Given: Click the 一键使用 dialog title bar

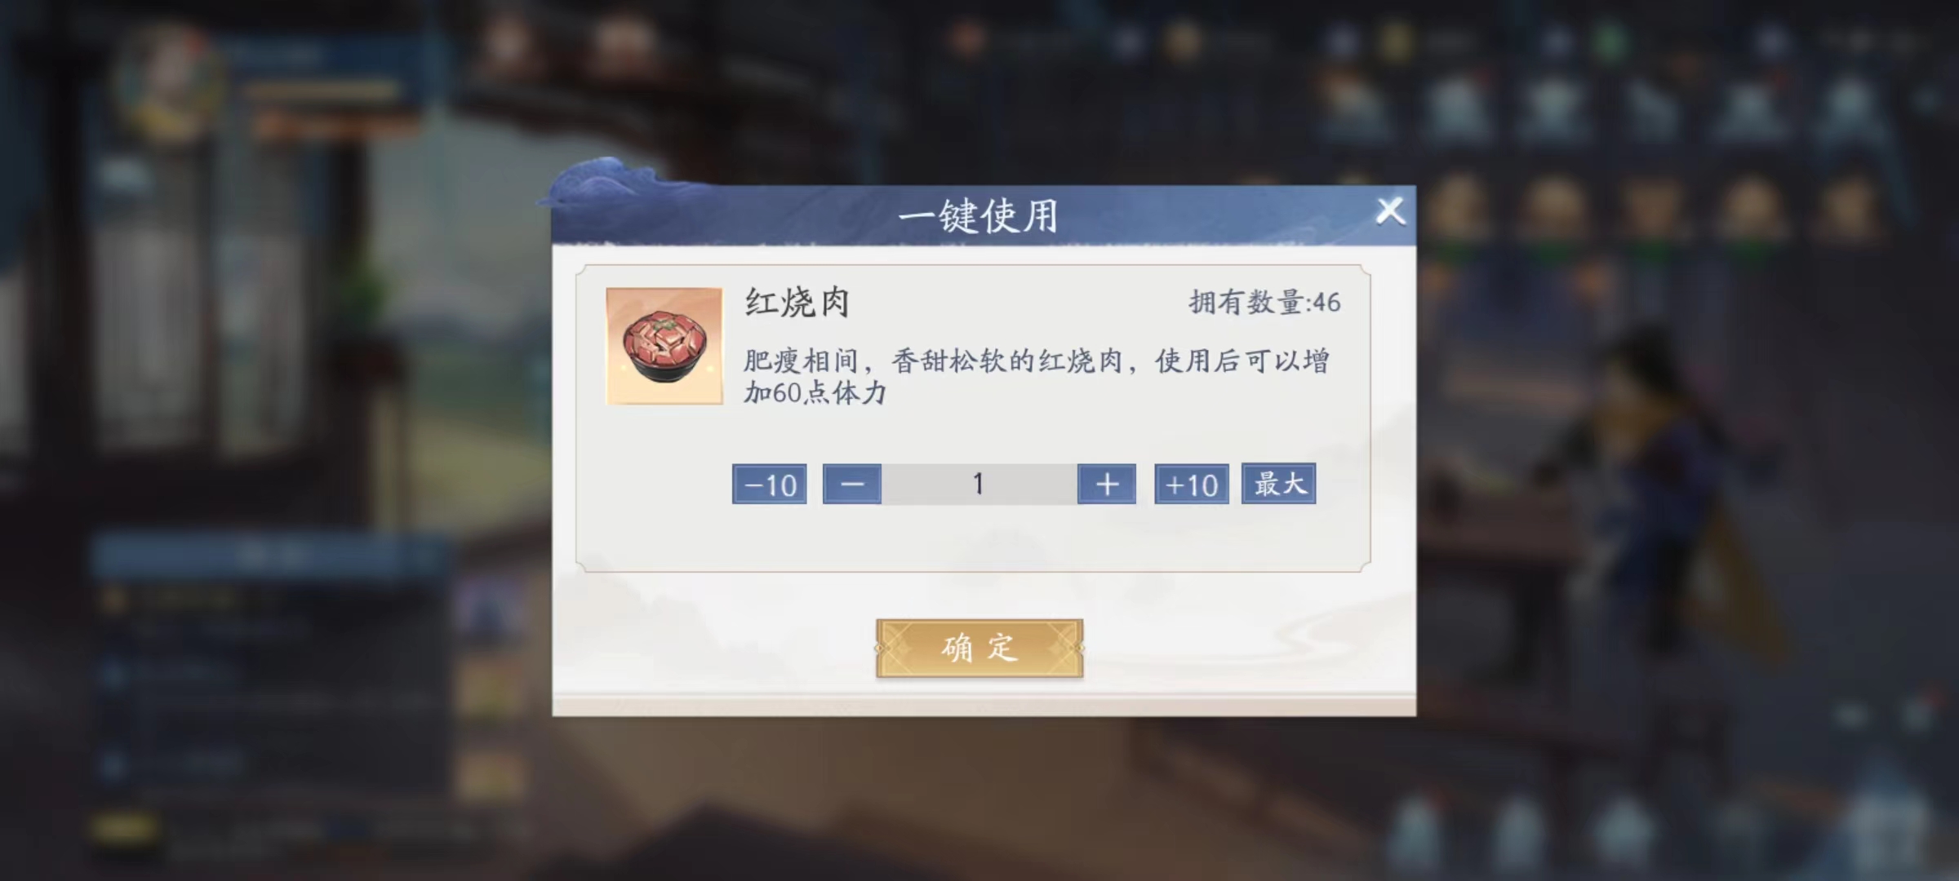Looking at the screenshot, I should (984, 216).
